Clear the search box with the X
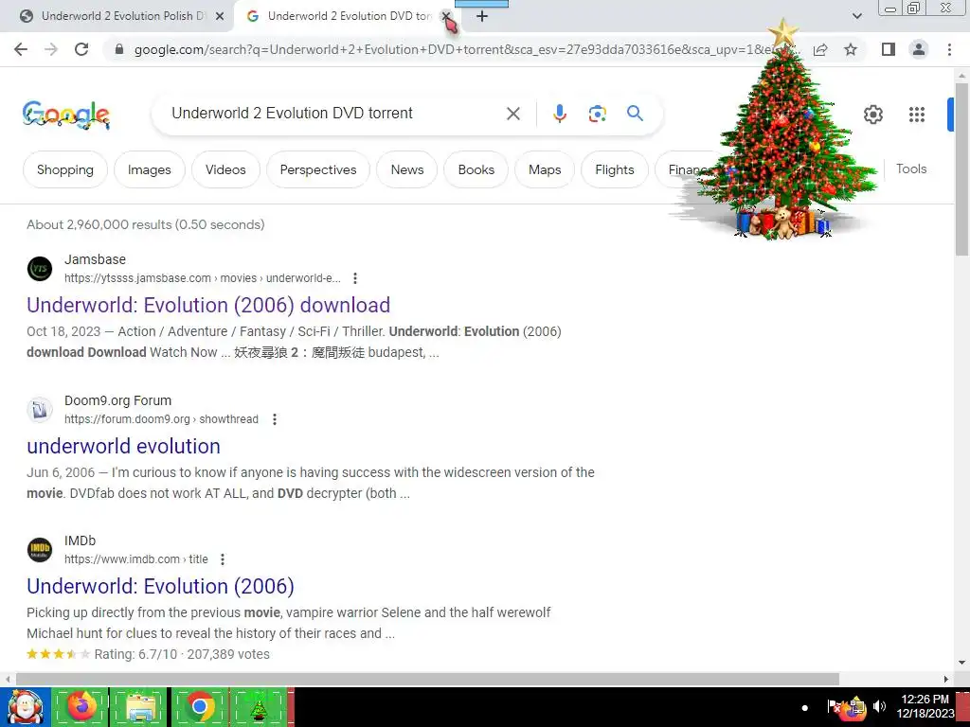The width and height of the screenshot is (970, 727). (x=513, y=114)
